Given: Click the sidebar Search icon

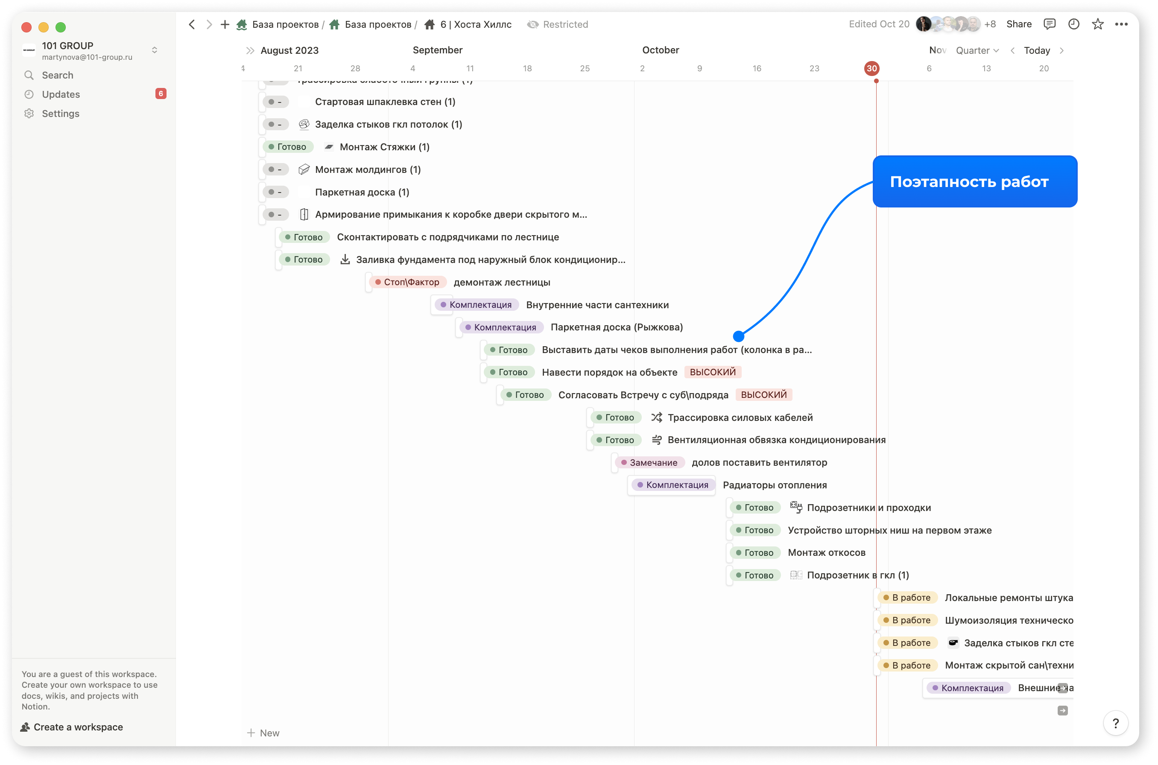Looking at the screenshot, I should coord(29,75).
